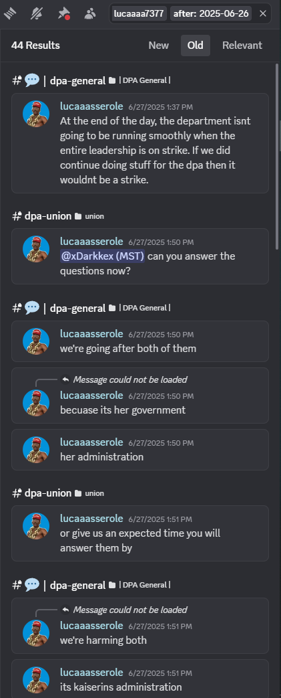This screenshot has width=281, height=698.
Task: Click reply arrow above 'becuase its her government'
Action: coord(65,379)
